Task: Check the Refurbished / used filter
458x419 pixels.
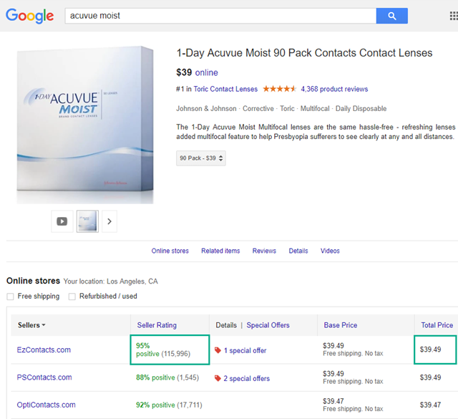Action: coord(72,297)
